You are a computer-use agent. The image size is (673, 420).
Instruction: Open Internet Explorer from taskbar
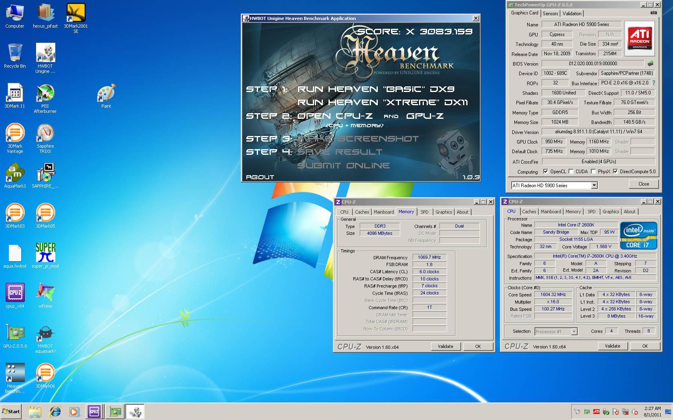point(55,412)
